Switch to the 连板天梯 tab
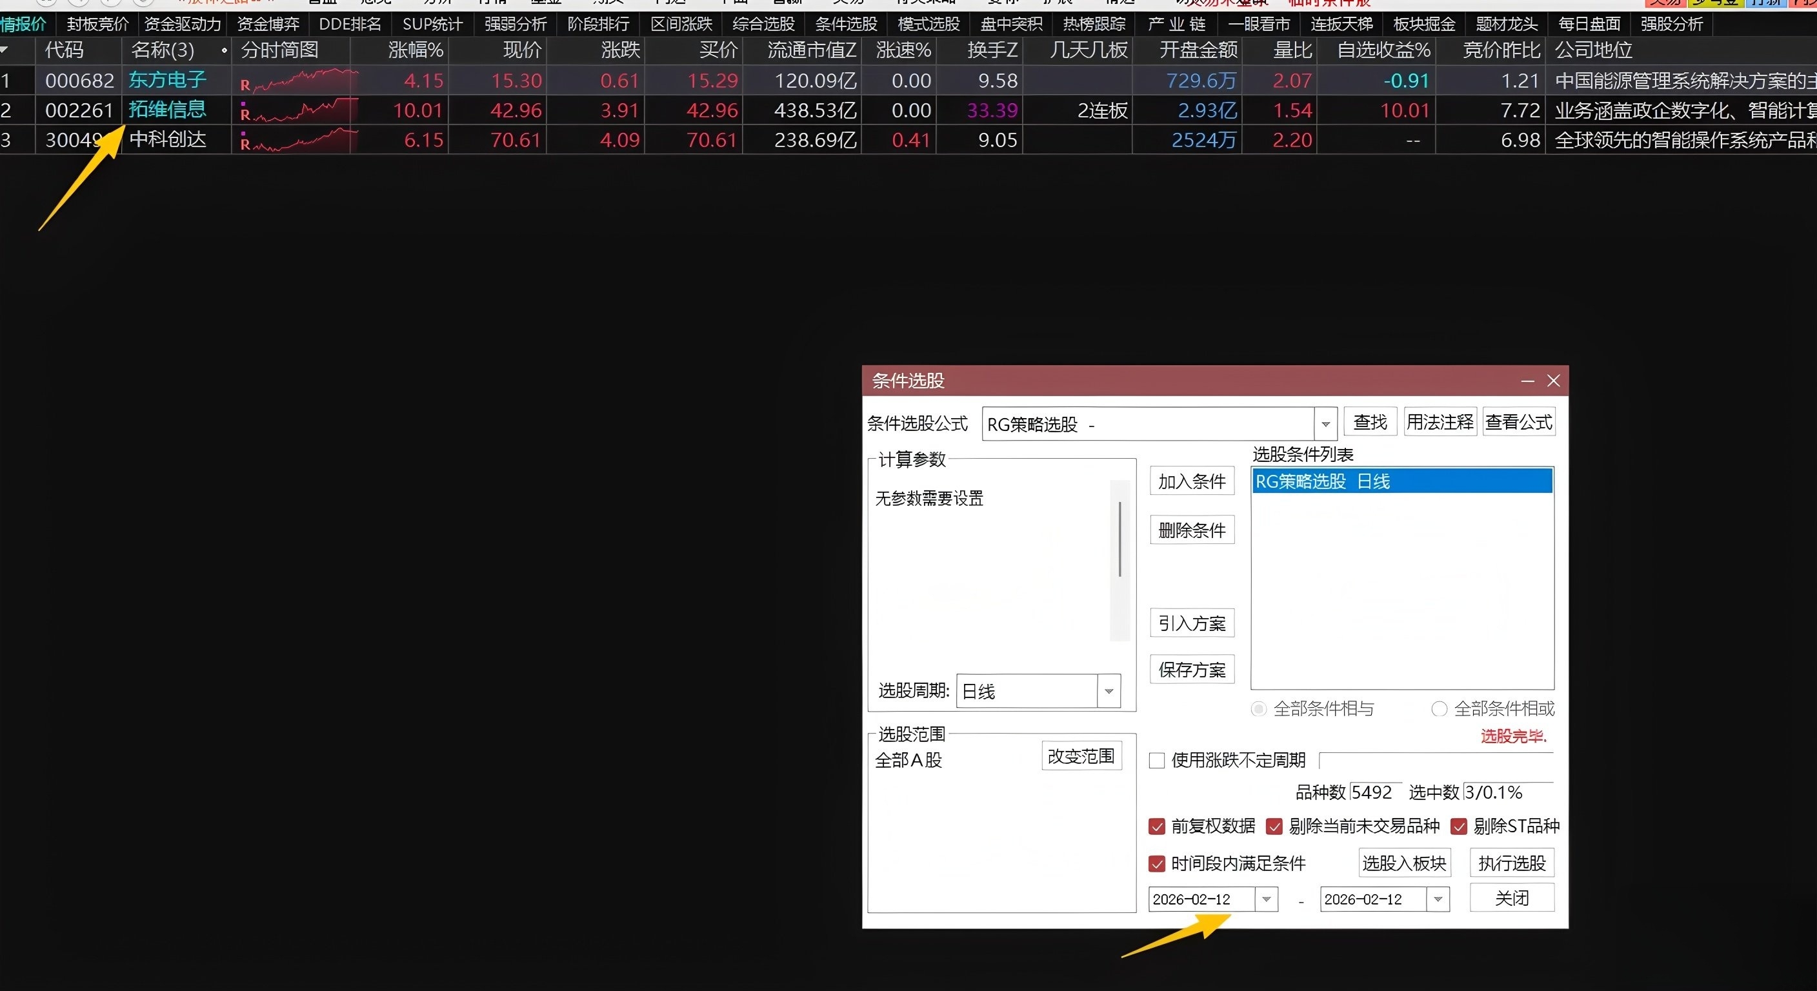1817x991 pixels. 1341,24
